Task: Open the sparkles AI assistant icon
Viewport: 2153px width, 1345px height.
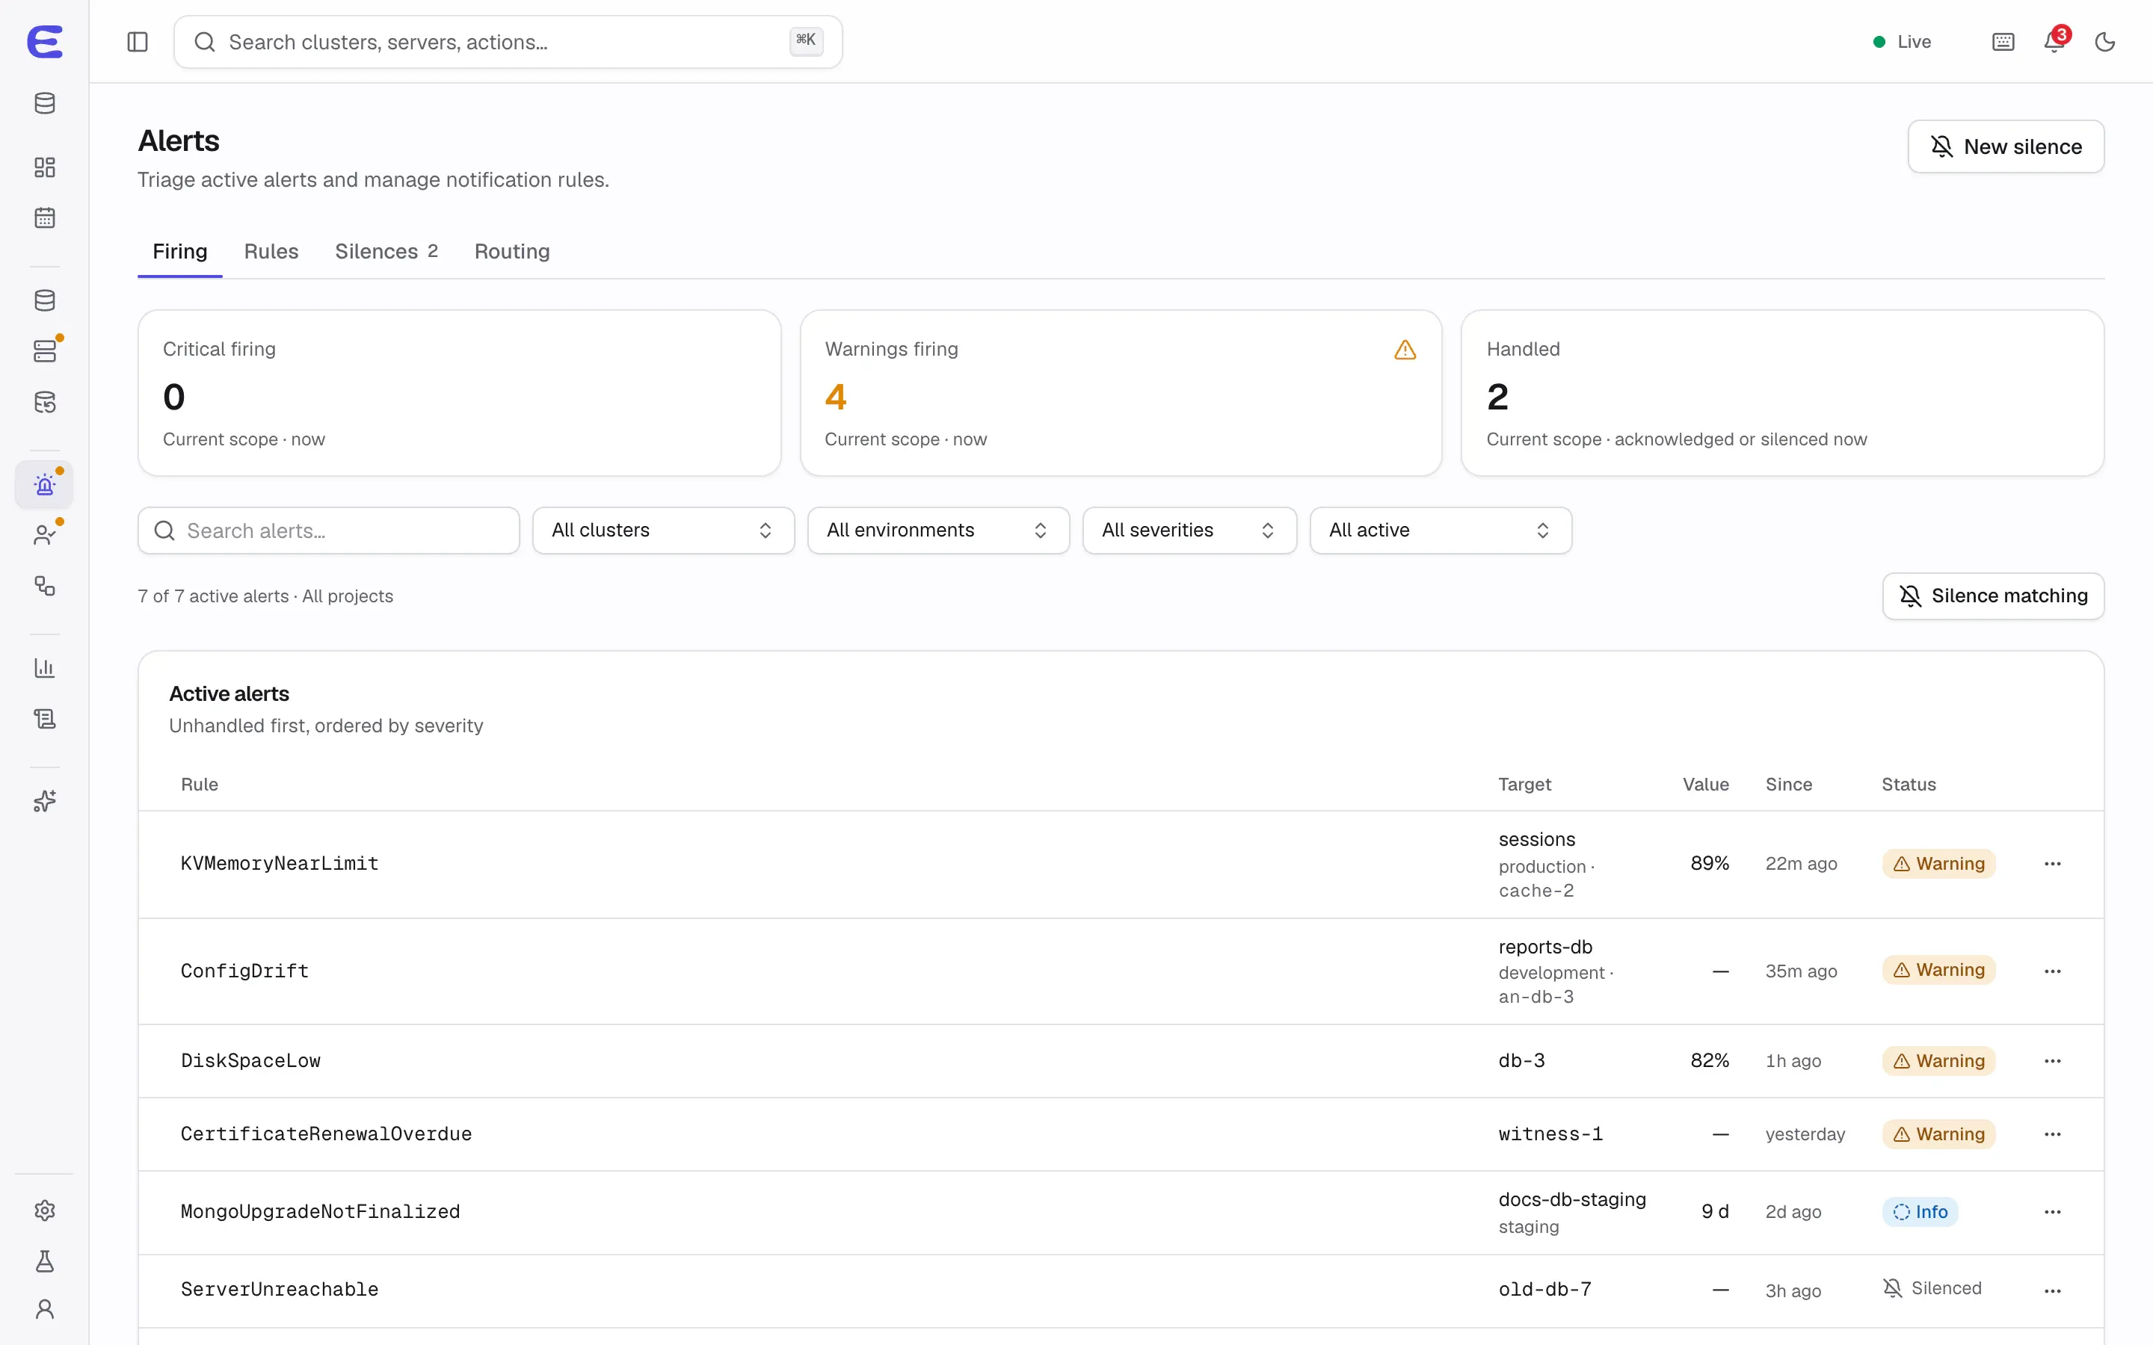Action: tap(45, 802)
